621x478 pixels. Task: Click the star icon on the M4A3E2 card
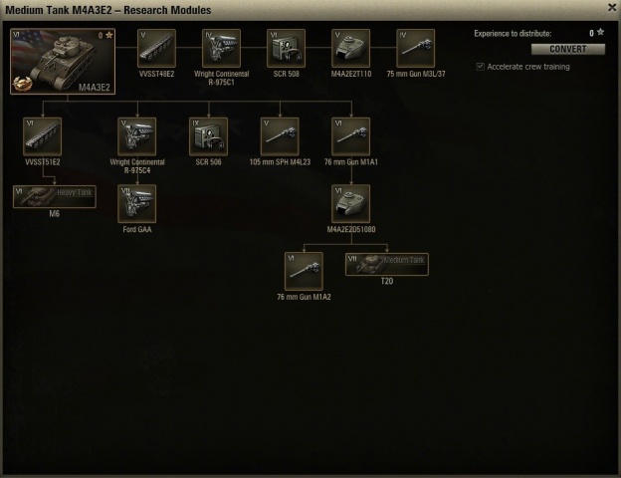(x=108, y=35)
